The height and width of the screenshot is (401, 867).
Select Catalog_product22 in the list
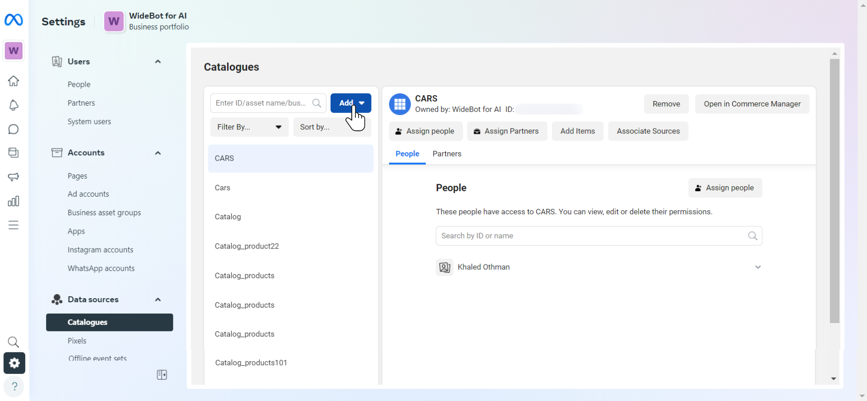click(x=291, y=246)
